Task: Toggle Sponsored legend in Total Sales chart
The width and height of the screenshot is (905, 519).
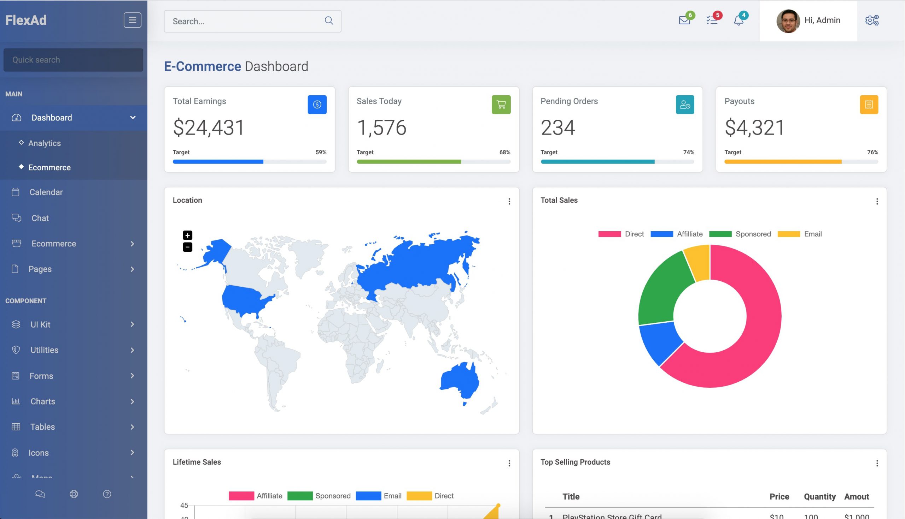Action: 740,234
